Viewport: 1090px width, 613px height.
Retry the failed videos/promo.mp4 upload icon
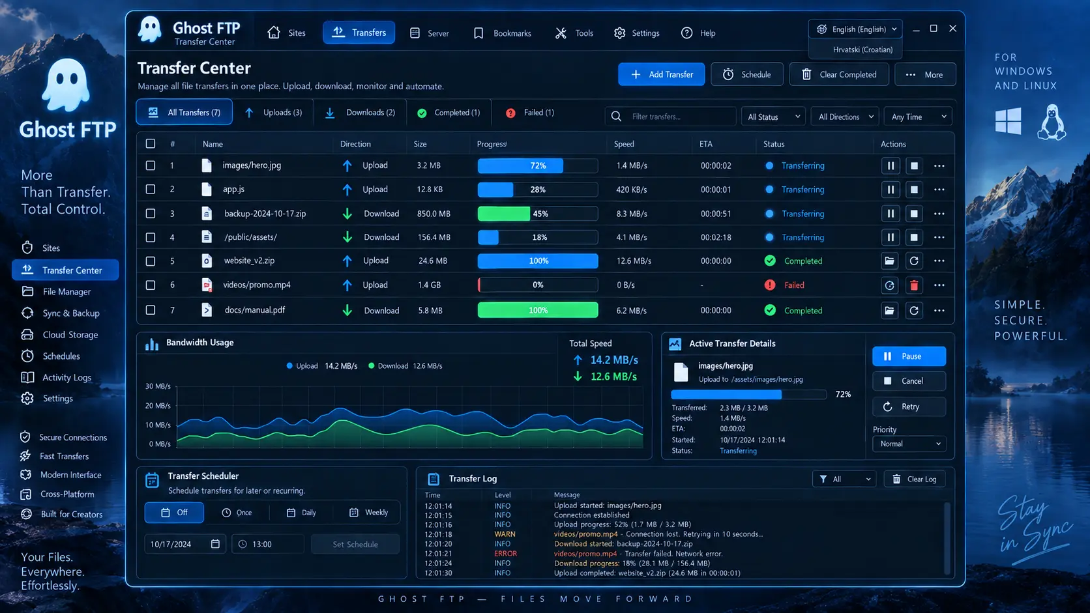[x=890, y=285]
